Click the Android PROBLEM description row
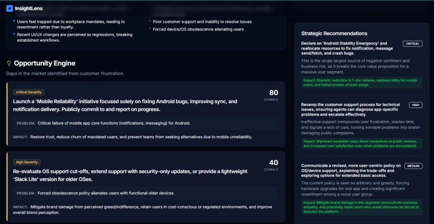The width and height of the screenshot is (434, 224). pos(145,123)
